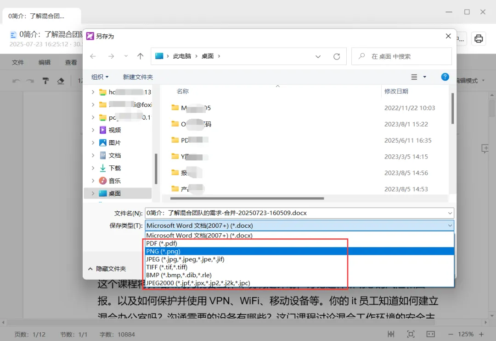
Task: Click the fit-to-page icon in the status bar
Action: tap(411, 334)
